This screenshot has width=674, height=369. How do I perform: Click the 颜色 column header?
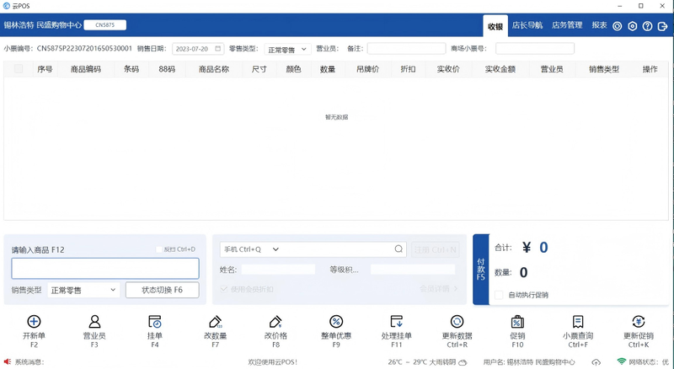tap(293, 69)
